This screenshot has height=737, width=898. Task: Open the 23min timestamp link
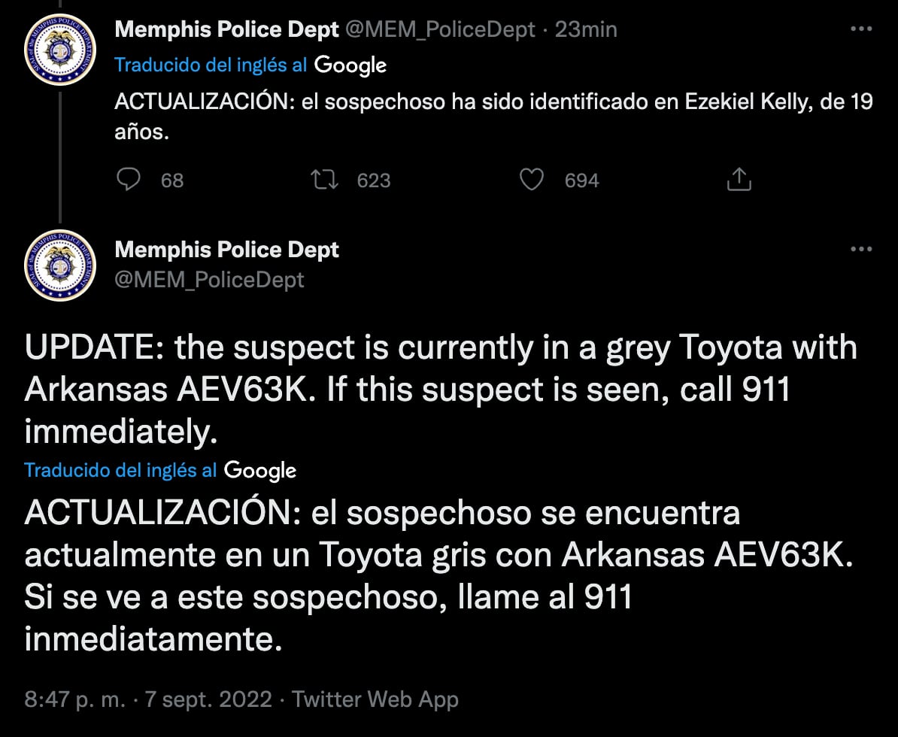tap(585, 29)
